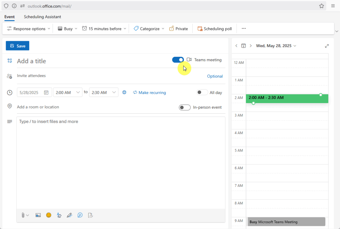Open the more options ellipsis menu
This screenshot has height=229, width=340.
[x=244, y=29]
